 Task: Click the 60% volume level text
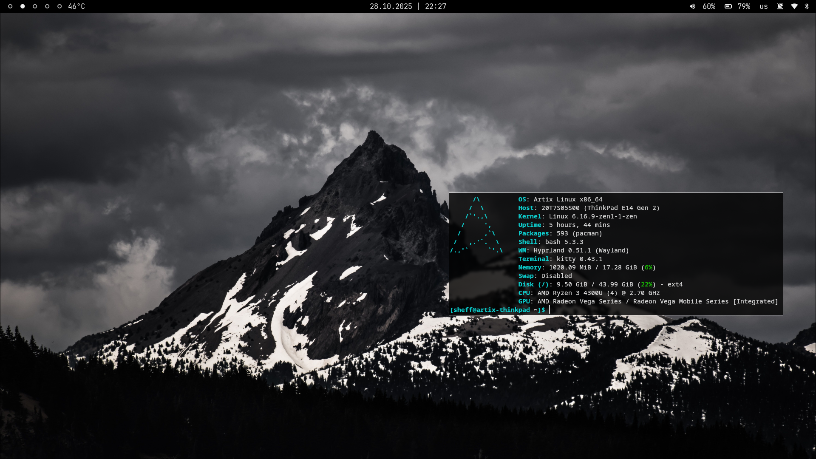tap(709, 6)
